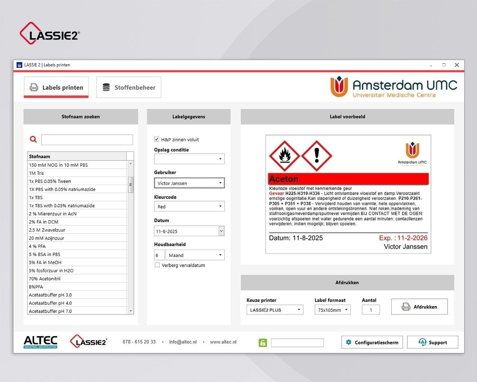Enable Verberg vervaldatum checkbox

point(157,265)
